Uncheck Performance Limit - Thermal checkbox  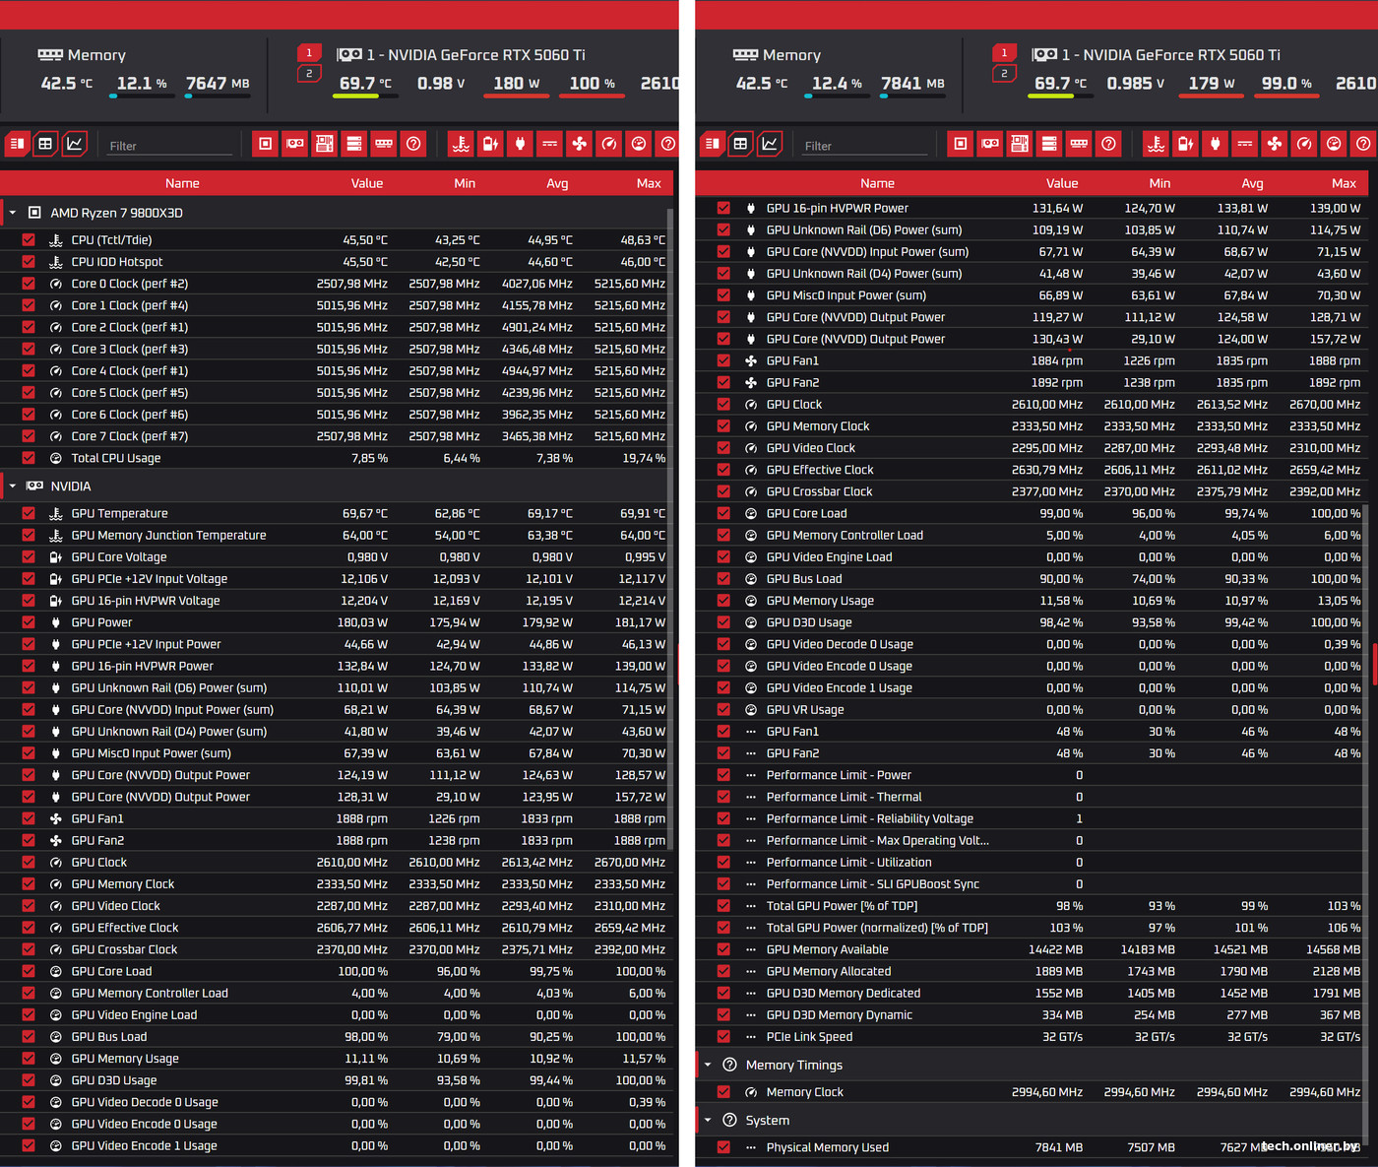tap(723, 797)
